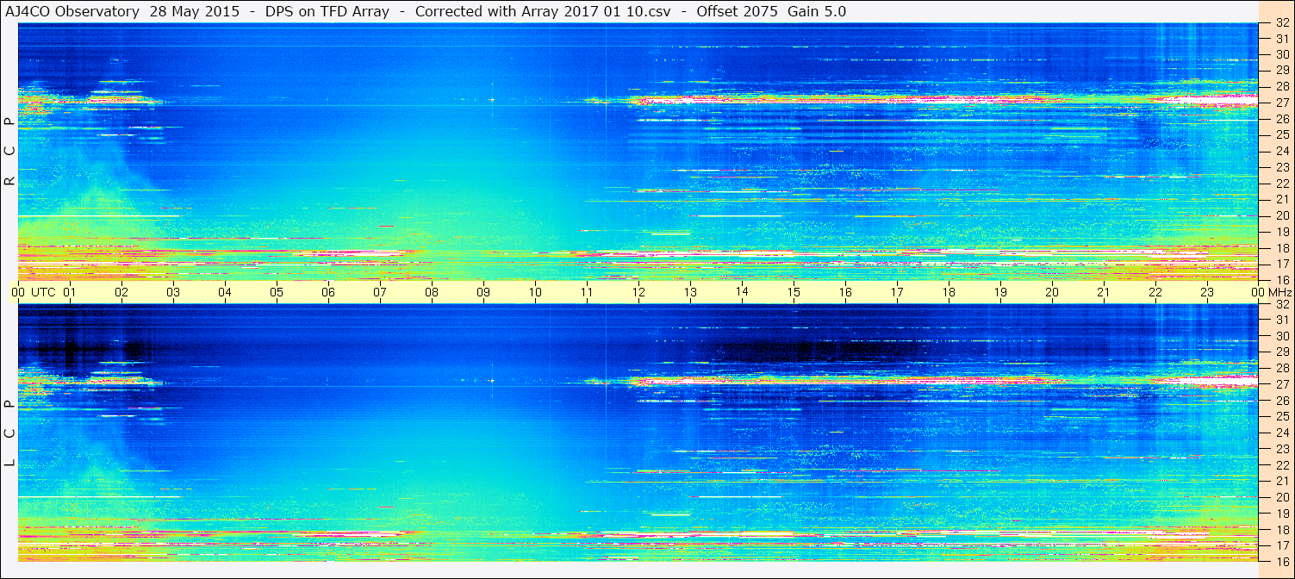This screenshot has height=579, width=1295.
Task: Click the 'AJ4CO Observatory' title text
Action: pyautogui.click(x=72, y=12)
